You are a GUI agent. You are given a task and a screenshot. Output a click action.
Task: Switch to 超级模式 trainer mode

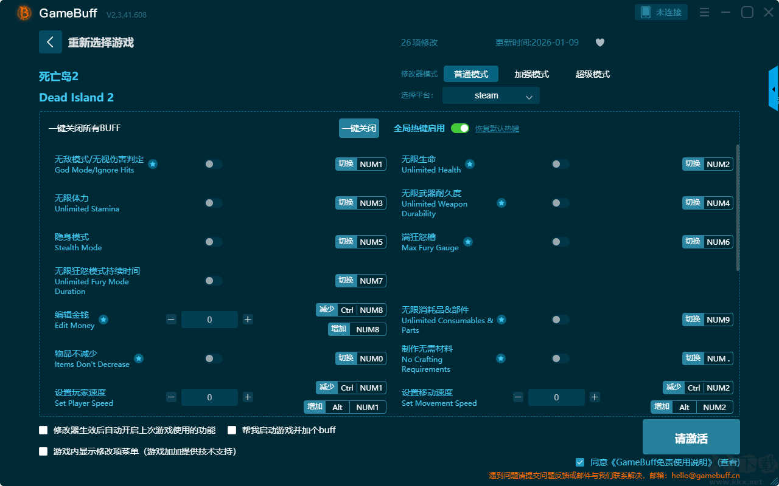(x=593, y=74)
